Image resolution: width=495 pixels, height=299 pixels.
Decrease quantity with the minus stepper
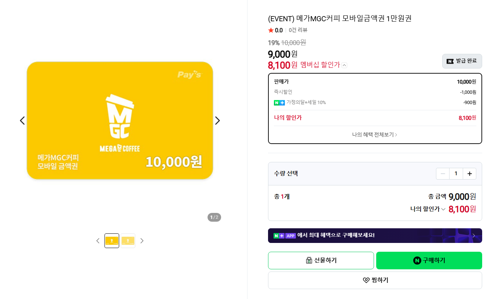[x=443, y=173]
